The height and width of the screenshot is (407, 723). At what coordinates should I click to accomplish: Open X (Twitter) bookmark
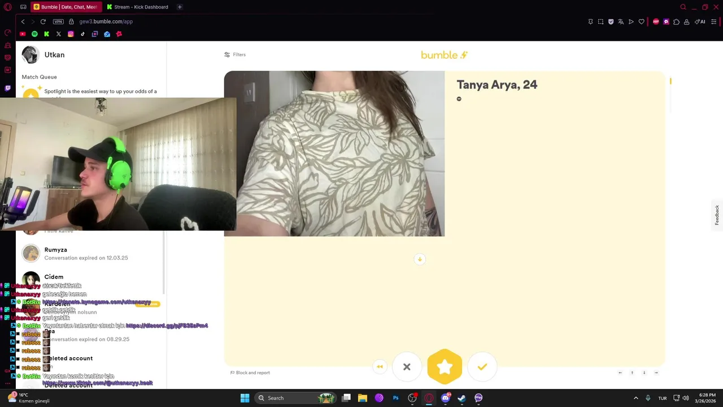(58, 34)
